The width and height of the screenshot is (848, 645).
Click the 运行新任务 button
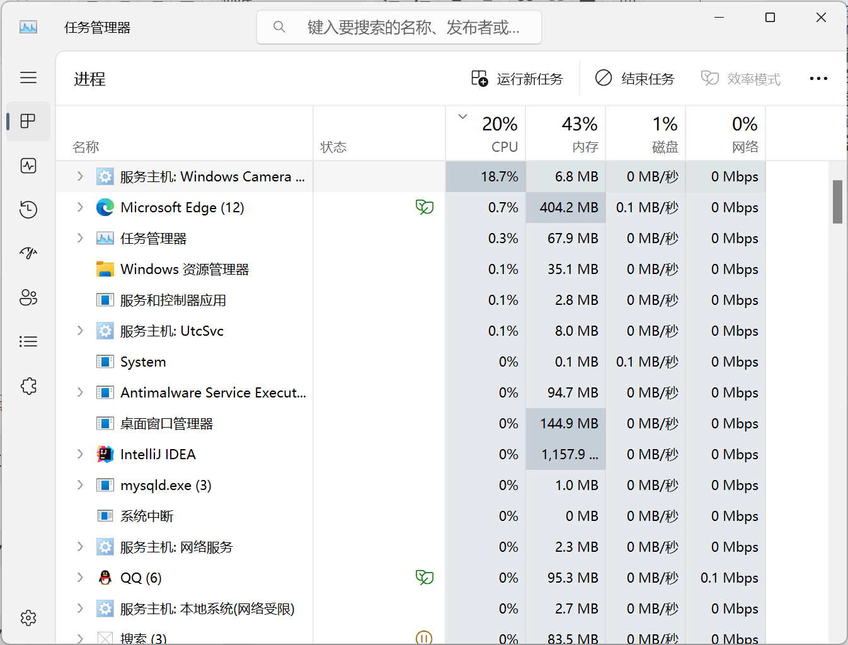pos(517,79)
